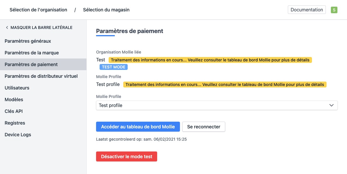Open Sélection de l'organisation selector
This screenshot has width=347, height=174.
(38, 10)
